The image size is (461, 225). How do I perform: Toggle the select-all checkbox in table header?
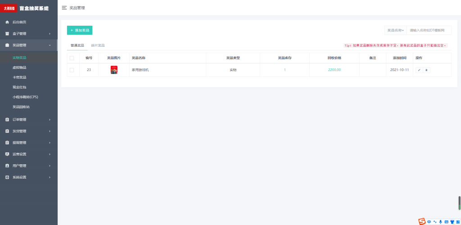[72, 58]
